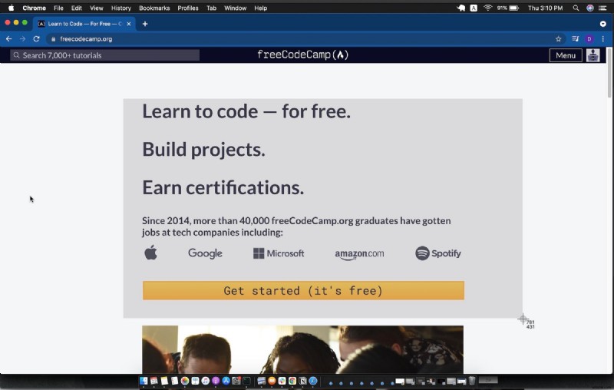Open a new Chrome tab
The image size is (614, 390).
coord(145,24)
